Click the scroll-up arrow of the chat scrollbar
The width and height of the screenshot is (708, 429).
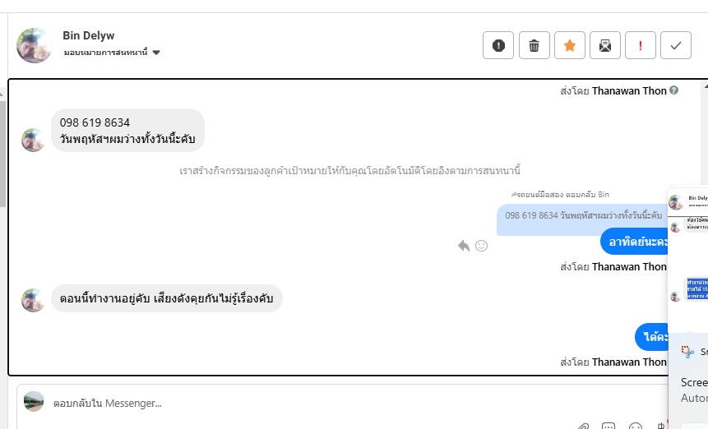click(704, 84)
